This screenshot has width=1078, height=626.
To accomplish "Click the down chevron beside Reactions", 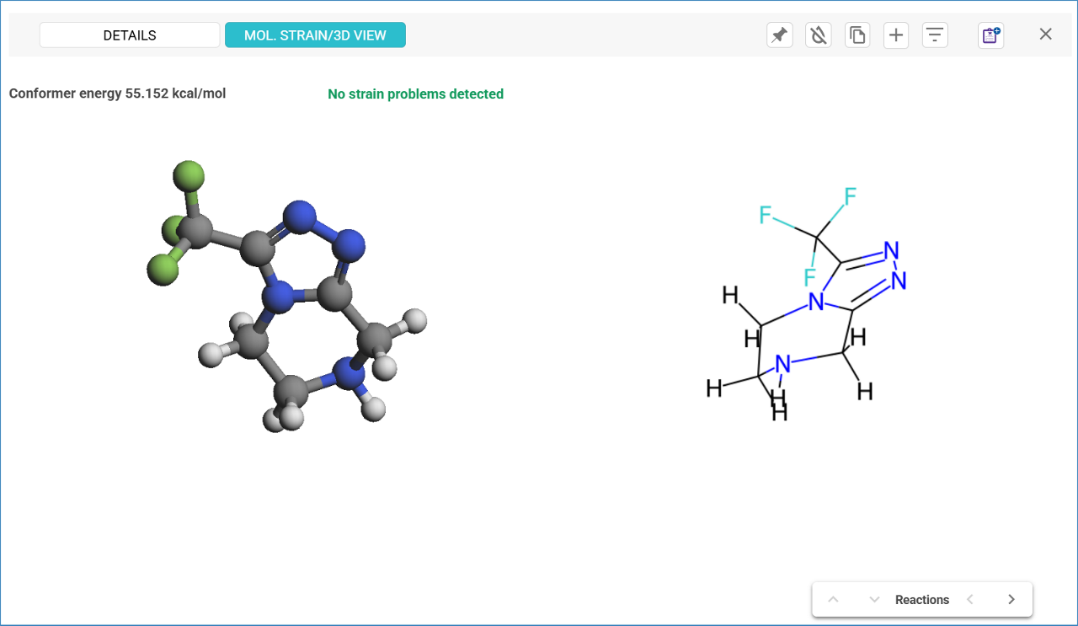I will point(874,600).
